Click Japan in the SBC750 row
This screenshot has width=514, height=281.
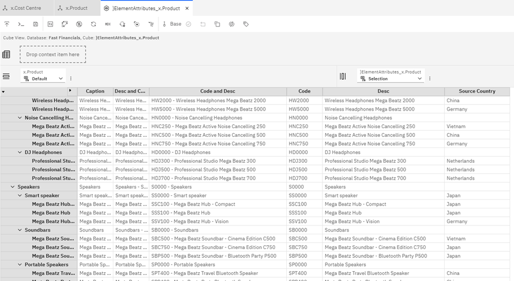tap(477, 247)
